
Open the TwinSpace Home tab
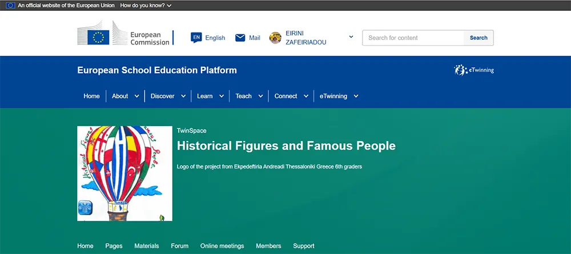pyautogui.click(x=85, y=246)
